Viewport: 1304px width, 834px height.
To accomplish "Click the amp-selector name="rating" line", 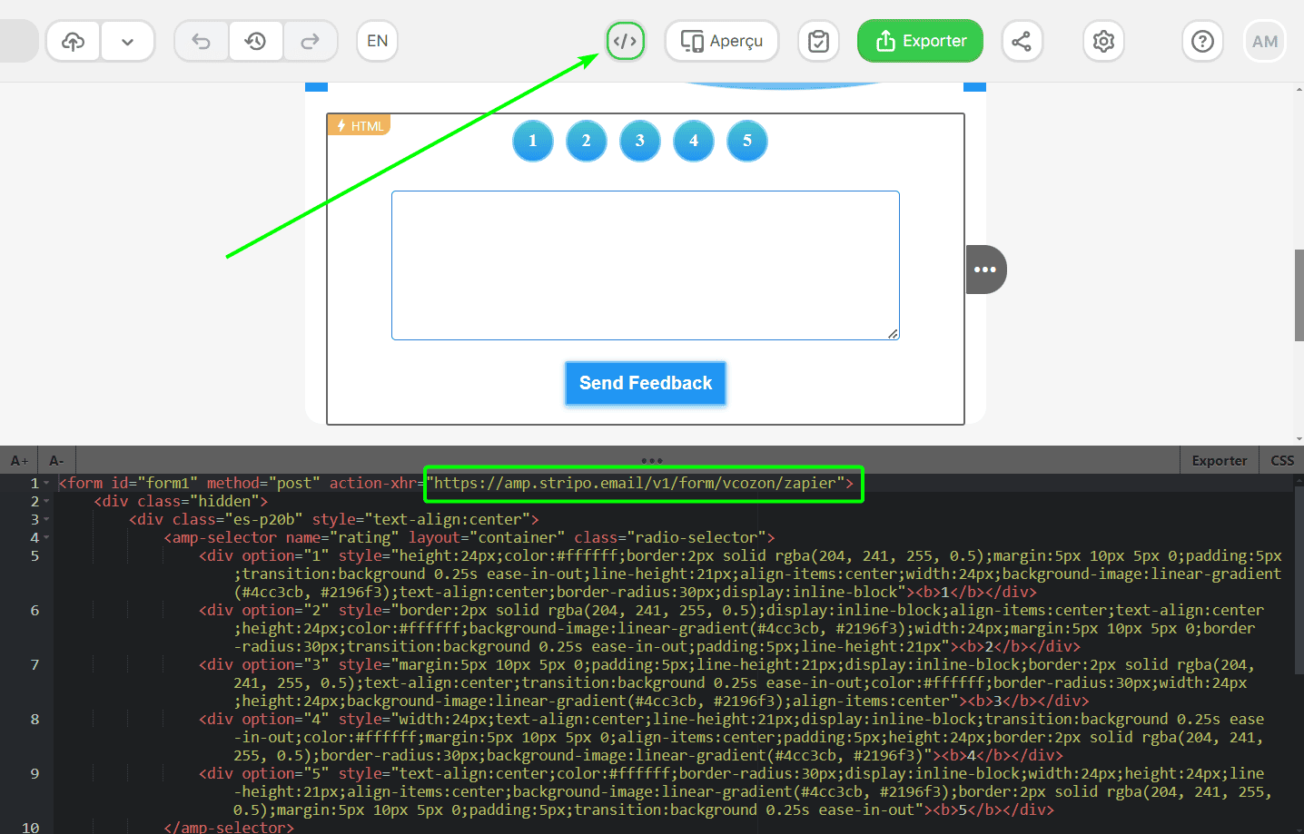I will (x=469, y=537).
